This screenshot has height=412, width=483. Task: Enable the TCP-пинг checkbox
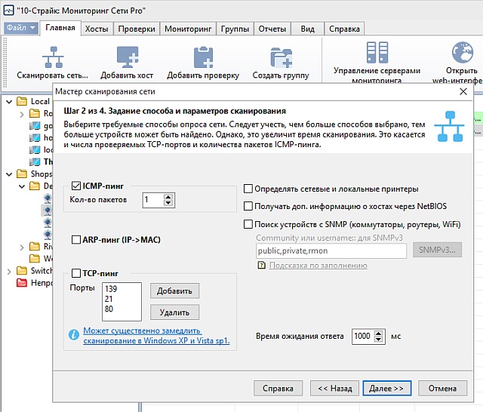tap(76, 273)
